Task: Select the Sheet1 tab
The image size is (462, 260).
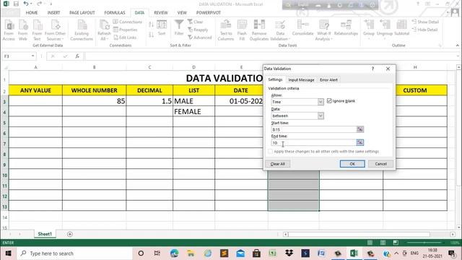Action: click(45, 234)
